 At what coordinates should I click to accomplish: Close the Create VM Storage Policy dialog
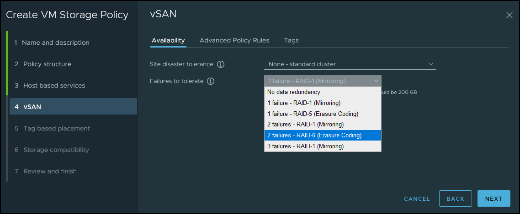(x=509, y=15)
